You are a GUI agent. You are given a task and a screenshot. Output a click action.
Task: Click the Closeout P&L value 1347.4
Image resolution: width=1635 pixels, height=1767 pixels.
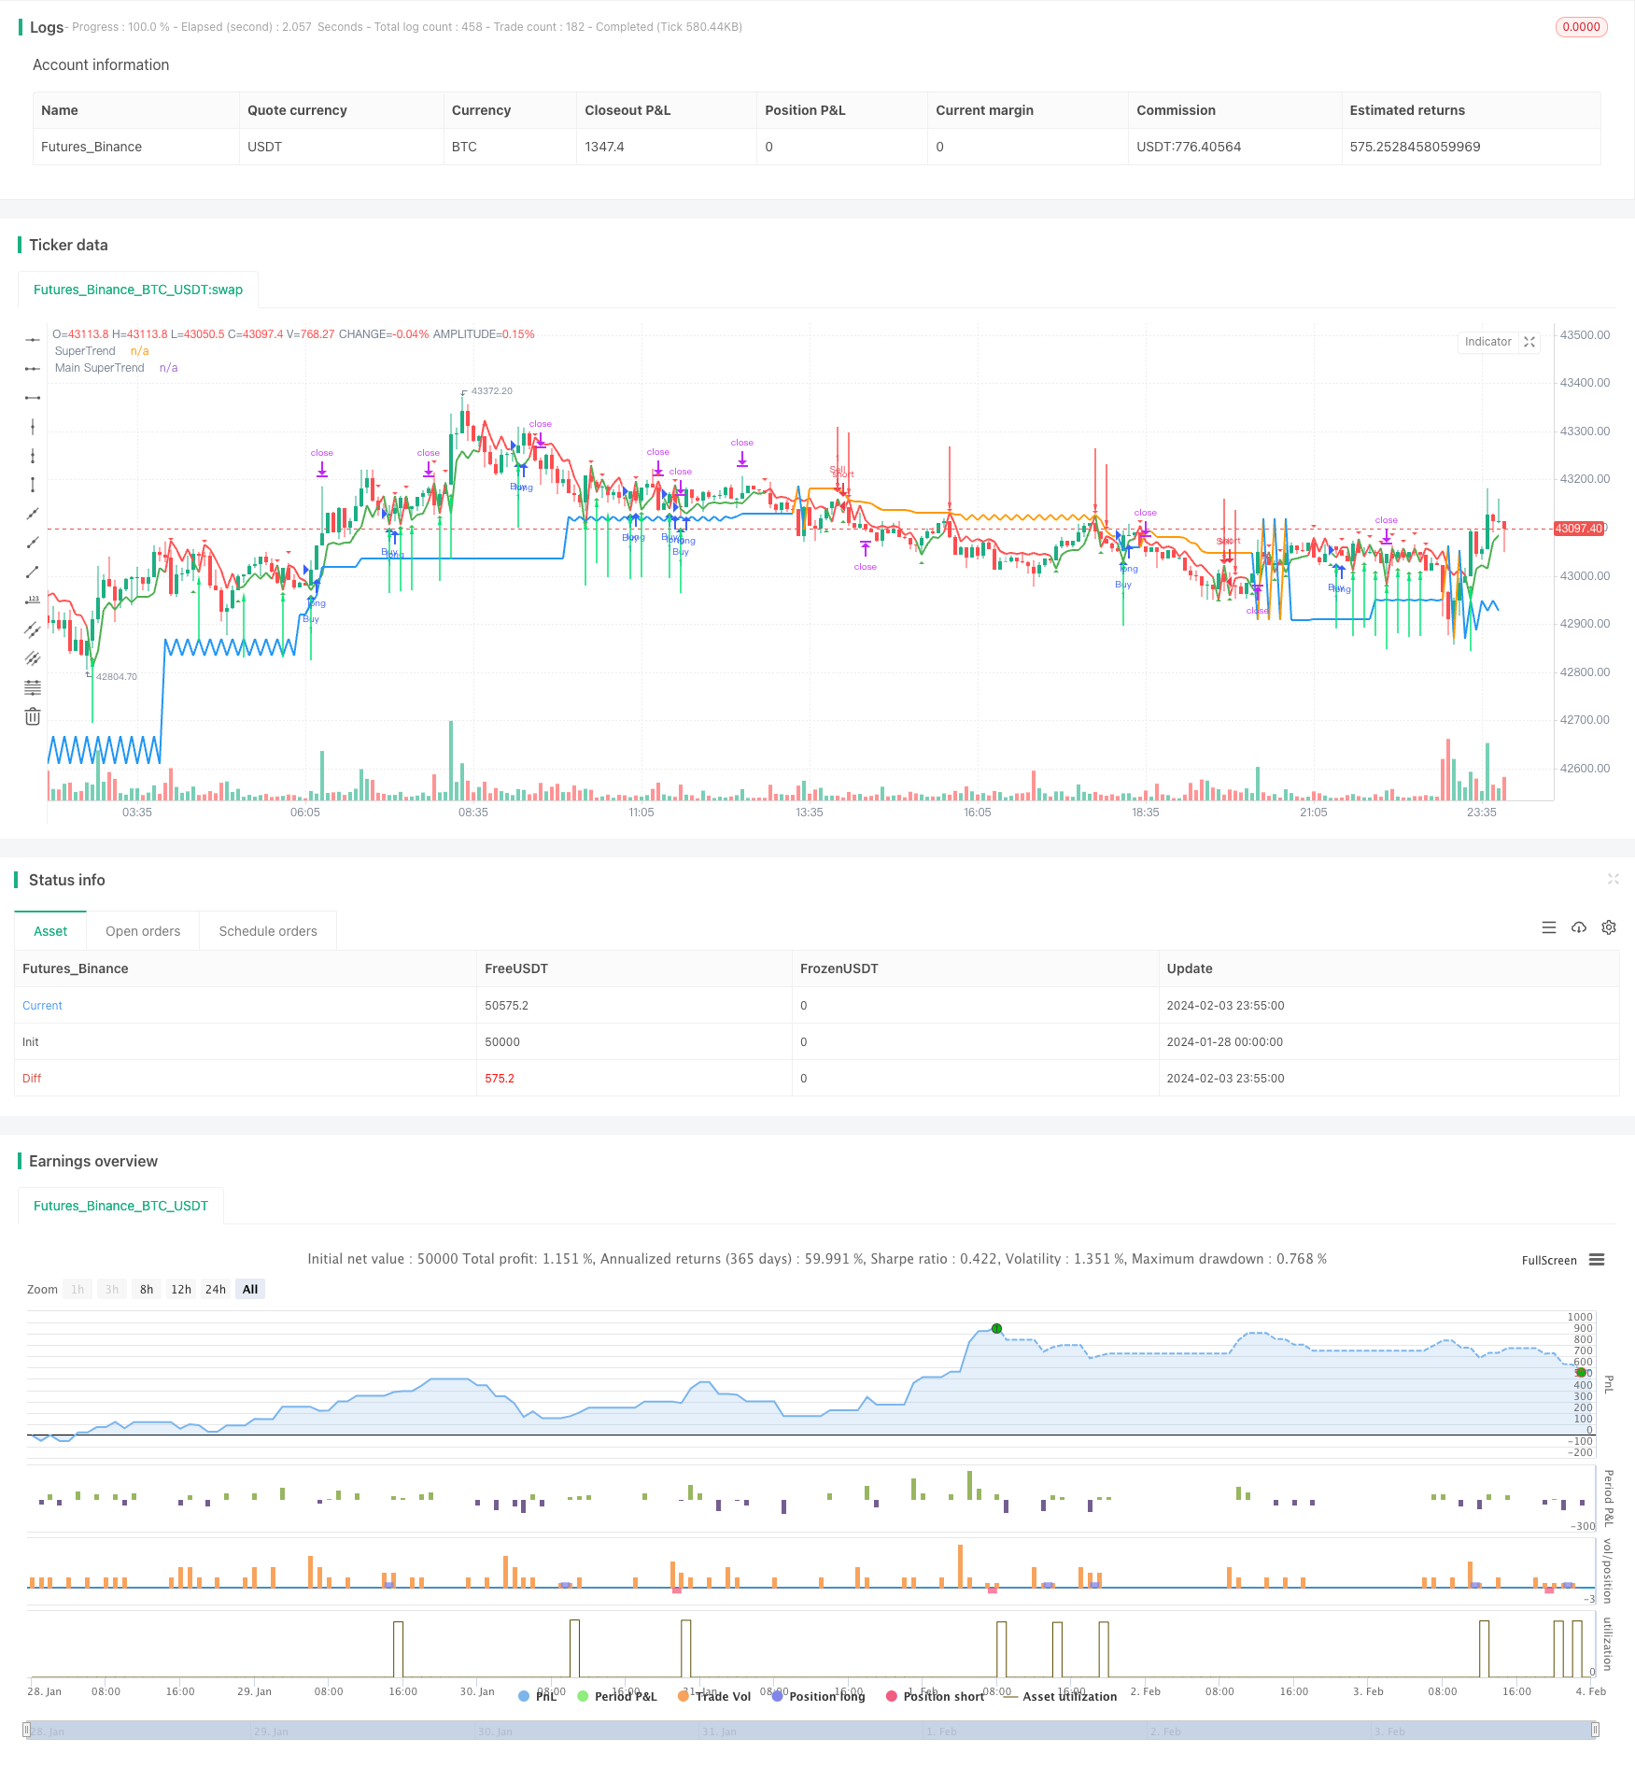[x=604, y=147]
